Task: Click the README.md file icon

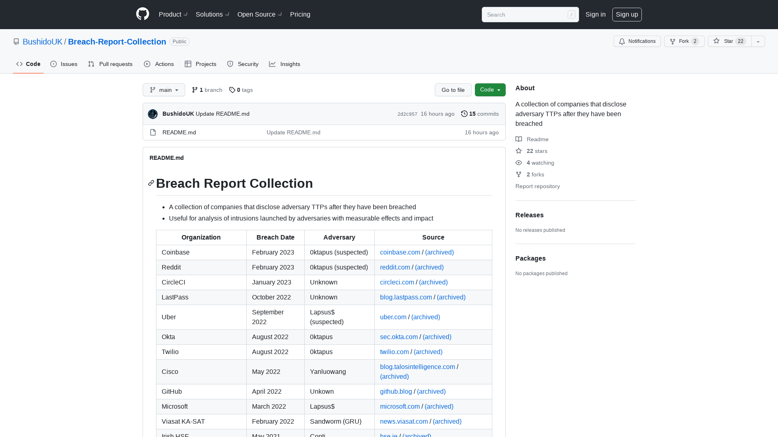Action: coord(153,132)
